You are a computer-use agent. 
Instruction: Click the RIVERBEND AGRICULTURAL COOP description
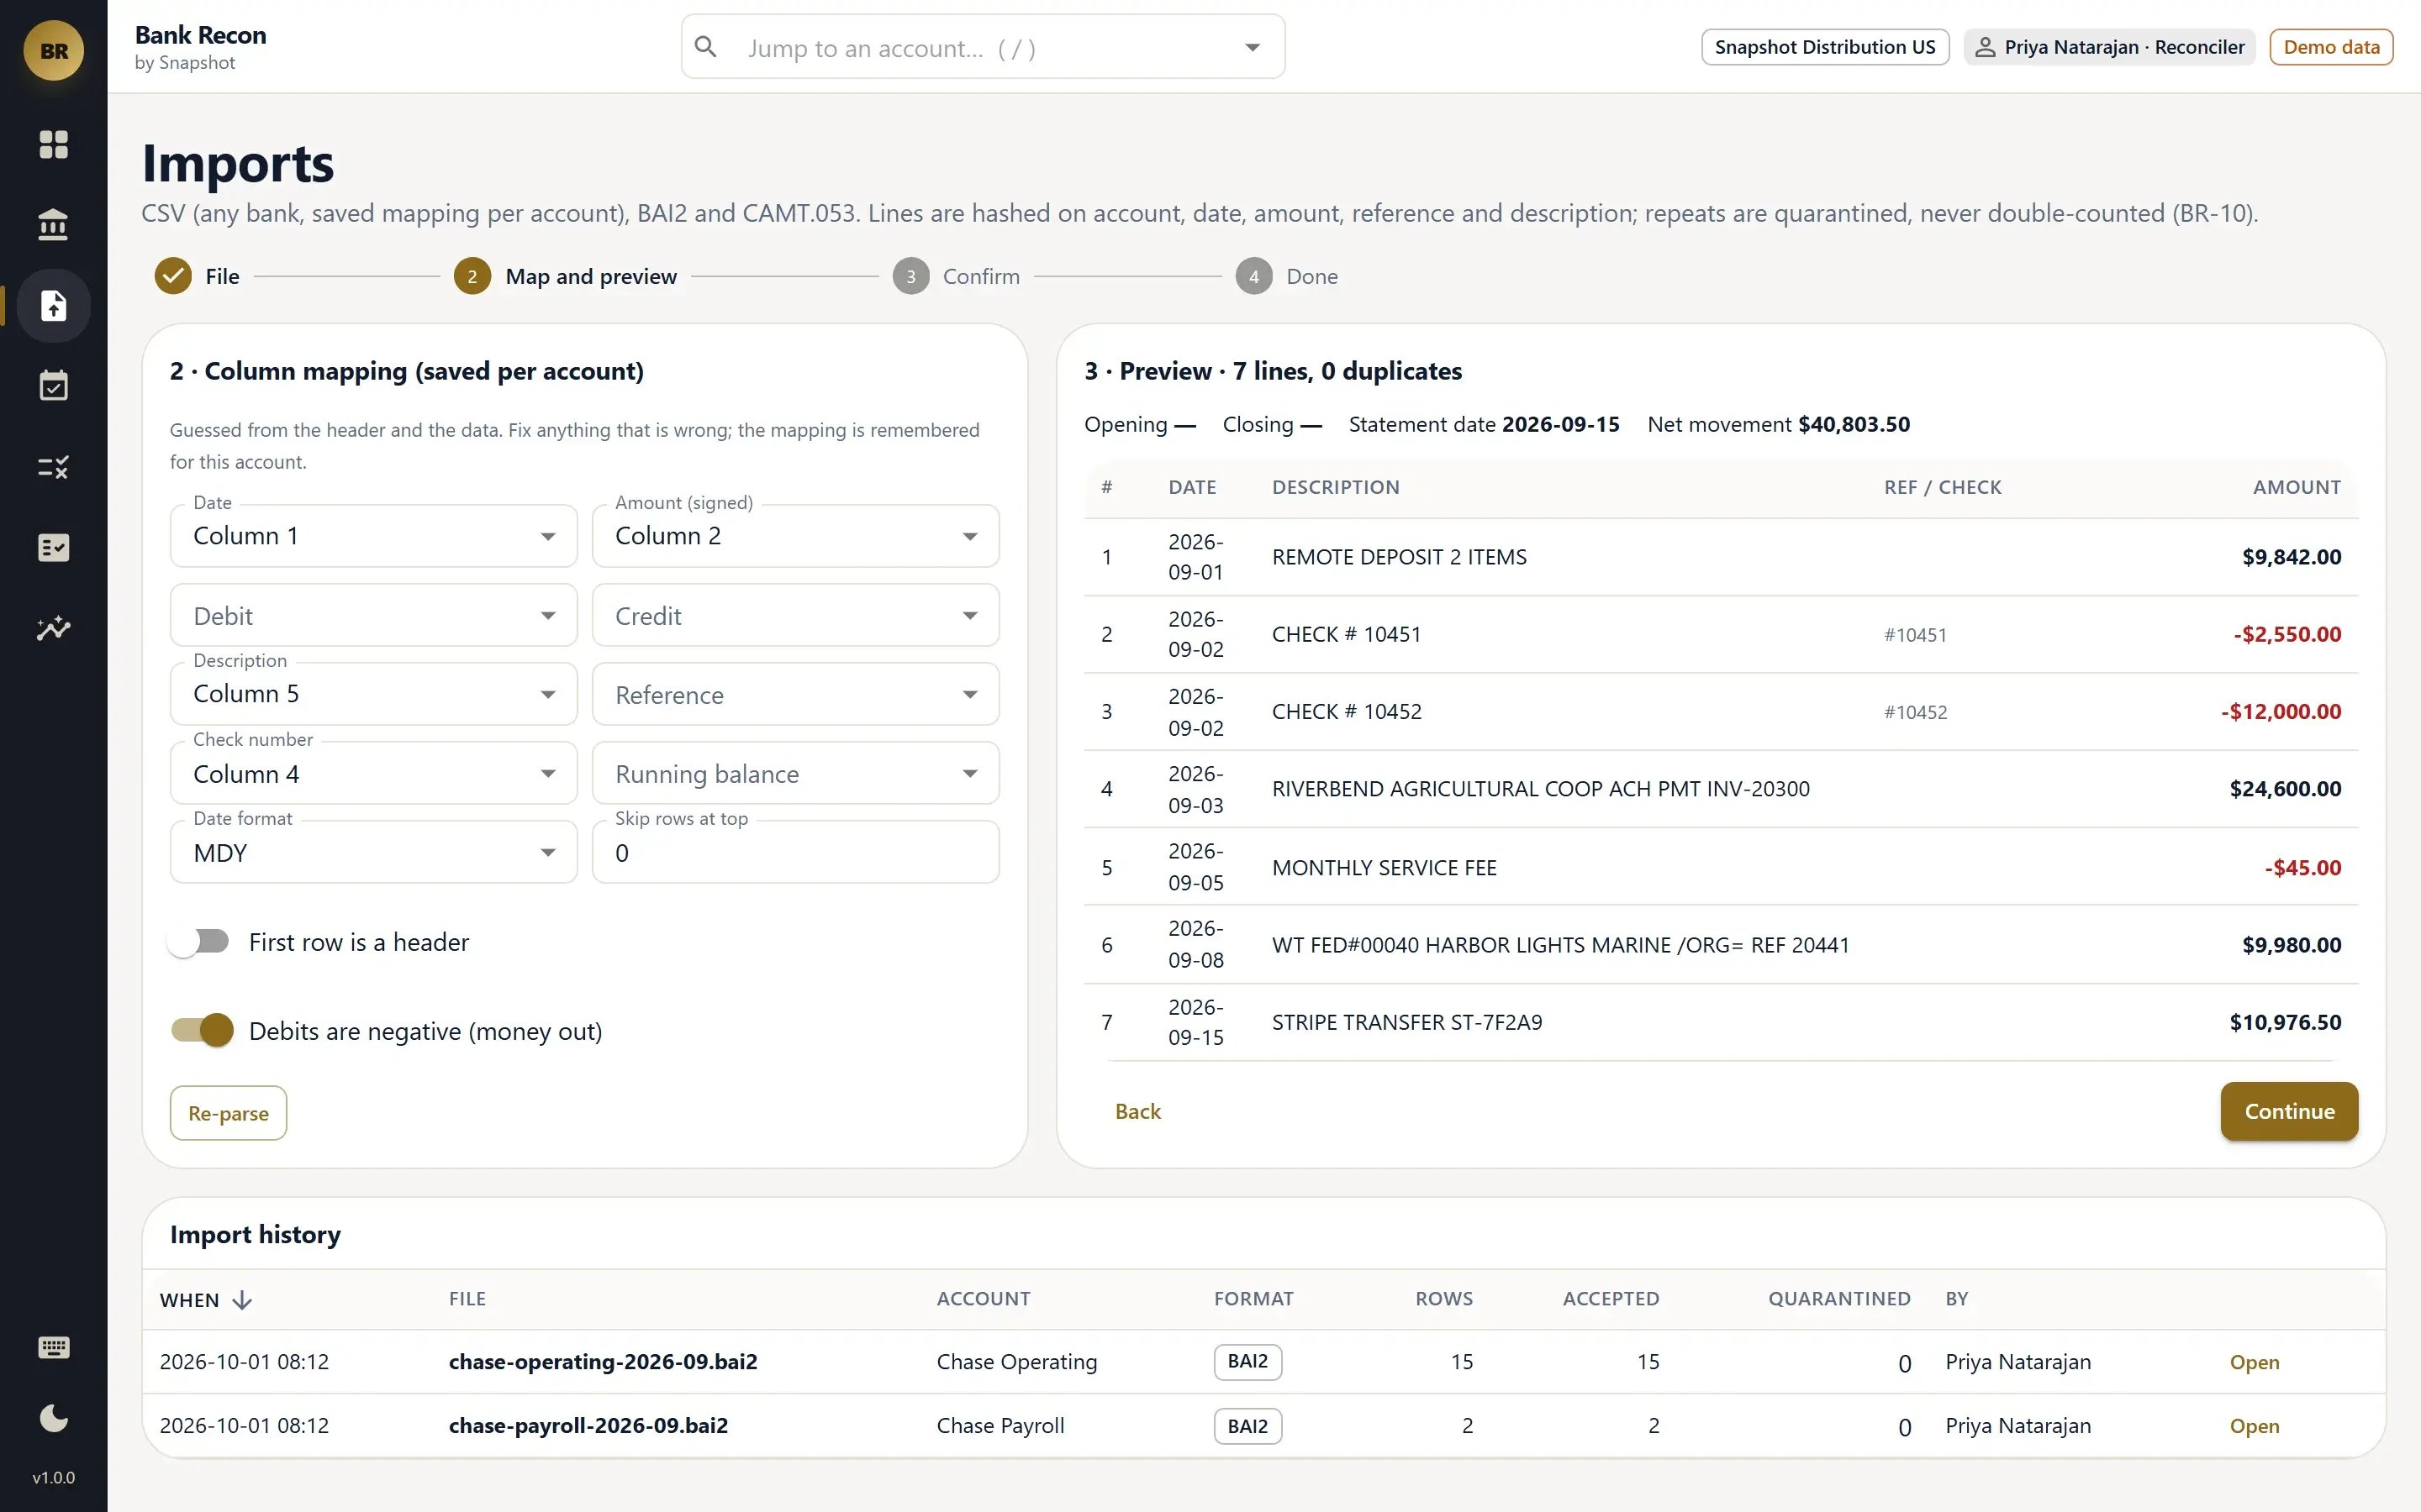pyautogui.click(x=1541, y=789)
